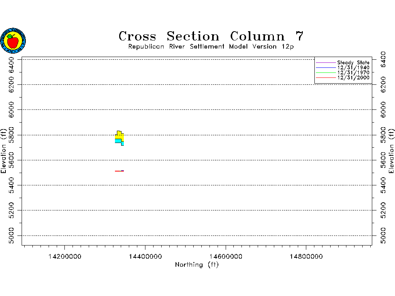This screenshot has width=395, height=296.
Task: Click the right axis '6200' label
Action: point(383,84)
